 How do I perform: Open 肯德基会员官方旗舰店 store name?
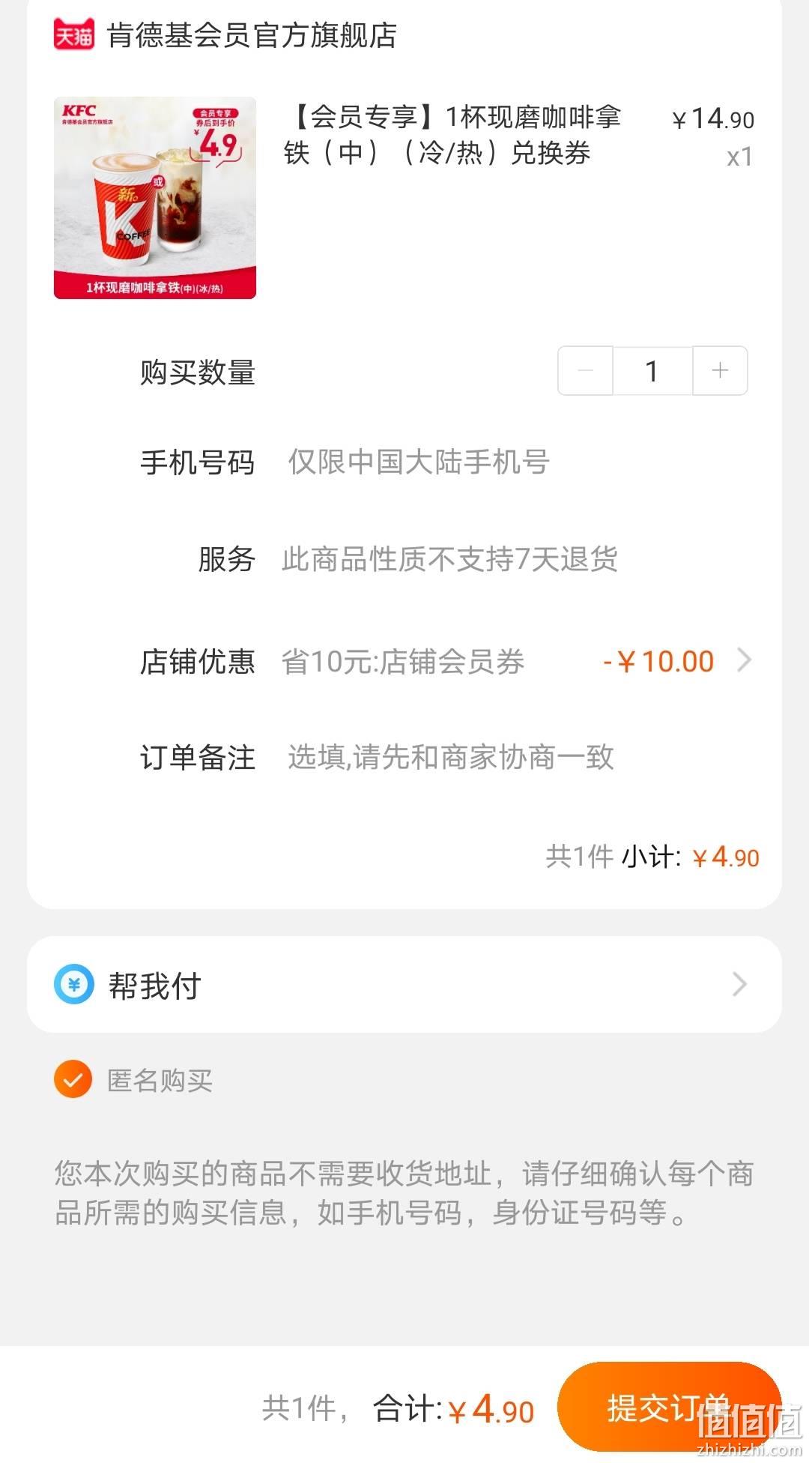coord(252,34)
